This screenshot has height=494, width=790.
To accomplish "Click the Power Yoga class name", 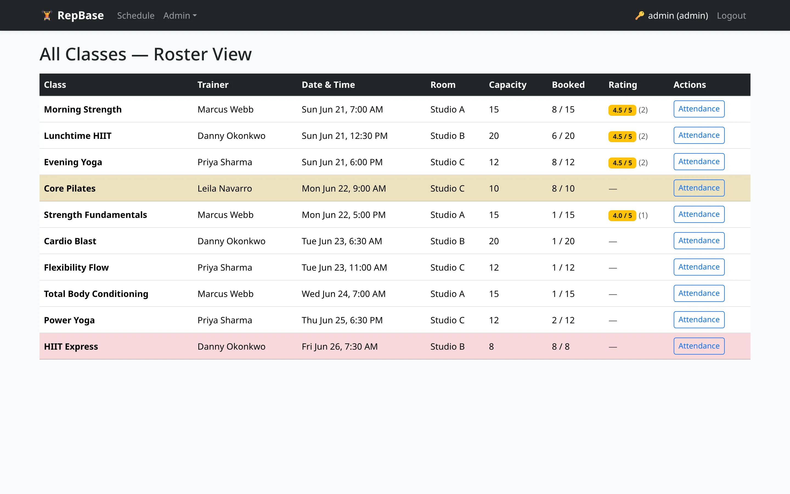I will tap(69, 320).
